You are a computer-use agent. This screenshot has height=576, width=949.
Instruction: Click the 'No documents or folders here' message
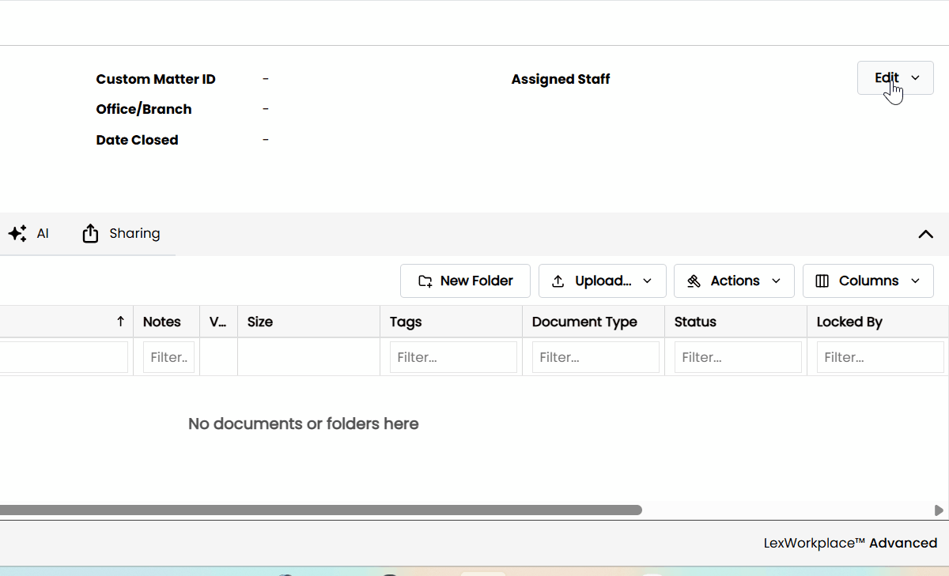(x=304, y=424)
